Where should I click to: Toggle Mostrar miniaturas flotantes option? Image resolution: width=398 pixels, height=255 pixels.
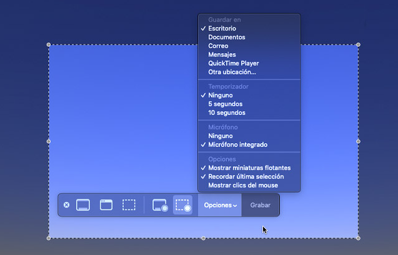click(x=249, y=167)
